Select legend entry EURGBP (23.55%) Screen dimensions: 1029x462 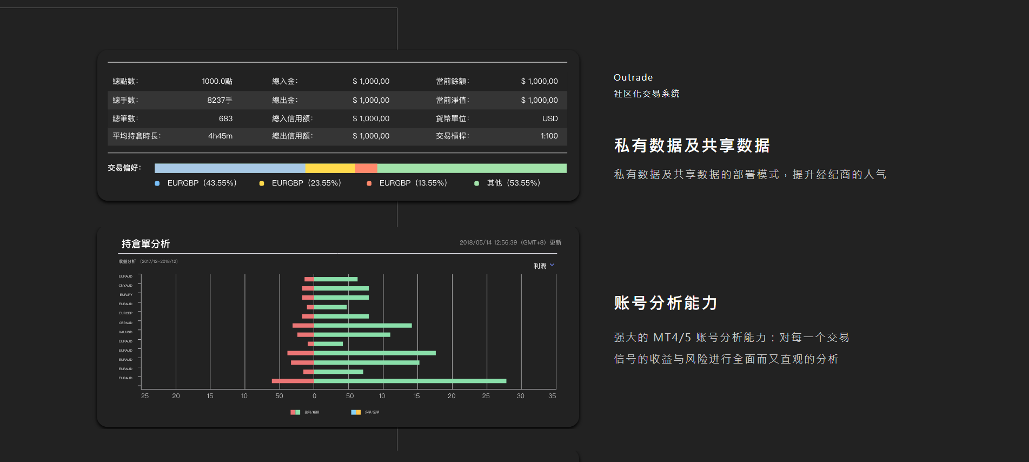(300, 183)
